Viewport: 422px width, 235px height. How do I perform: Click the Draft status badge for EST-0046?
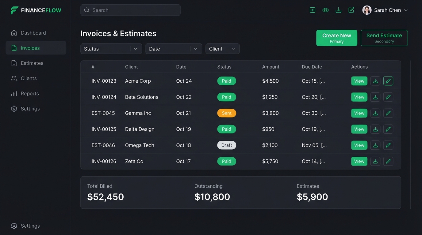point(227,145)
